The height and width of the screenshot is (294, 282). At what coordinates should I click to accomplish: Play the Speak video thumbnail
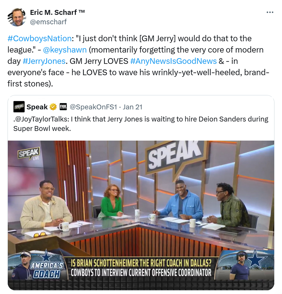141,215
